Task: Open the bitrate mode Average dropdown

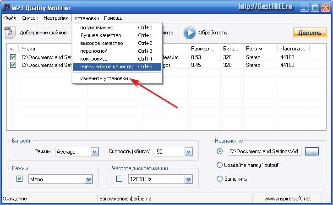Action: point(95,152)
